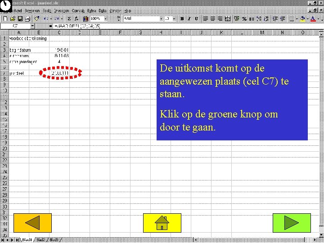324x243 pixels.
Task: Open the Help menu
Action: tap(128, 11)
